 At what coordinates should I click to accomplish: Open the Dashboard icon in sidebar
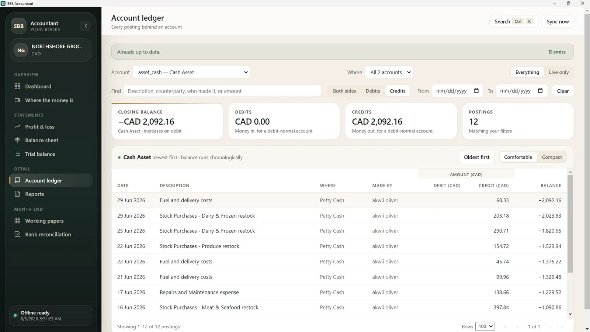pyautogui.click(x=17, y=86)
